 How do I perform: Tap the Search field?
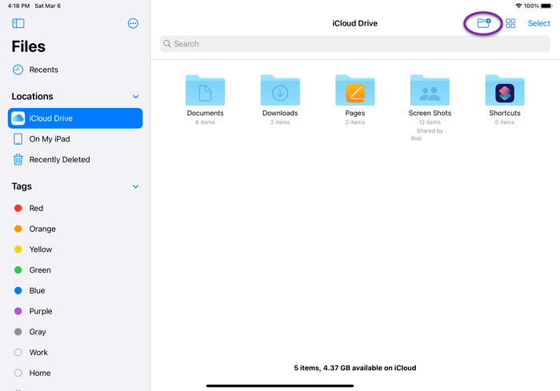click(354, 44)
